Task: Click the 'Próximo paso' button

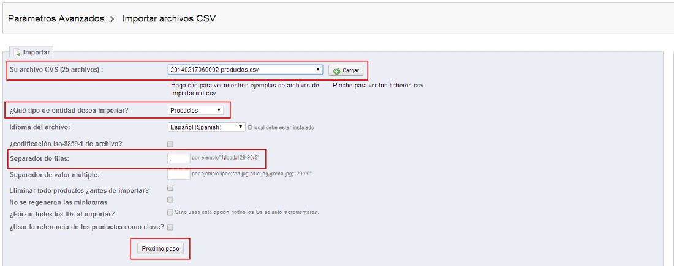Action: [x=161, y=249]
